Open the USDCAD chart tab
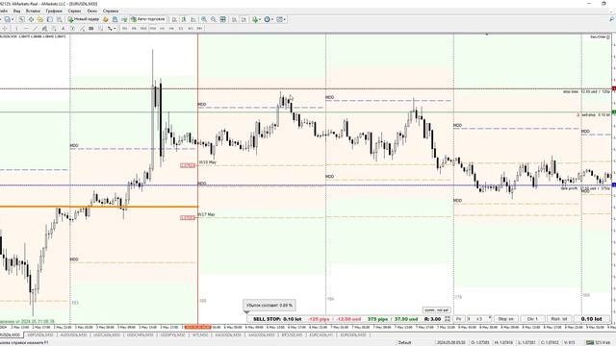The height and width of the screenshot is (346, 616). (107, 335)
